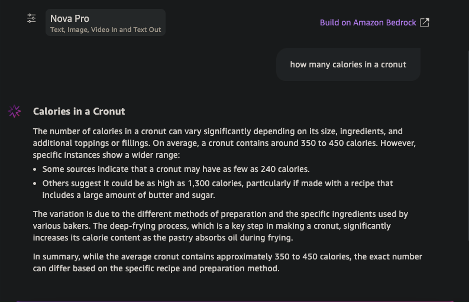Click the 'Nova Pro' model name
Image resolution: width=469 pixels, height=302 pixels.
[70, 18]
